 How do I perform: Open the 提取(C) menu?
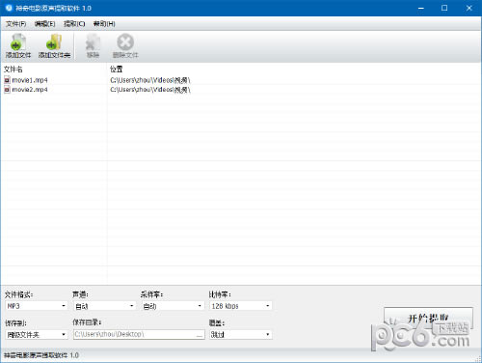pos(74,24)
